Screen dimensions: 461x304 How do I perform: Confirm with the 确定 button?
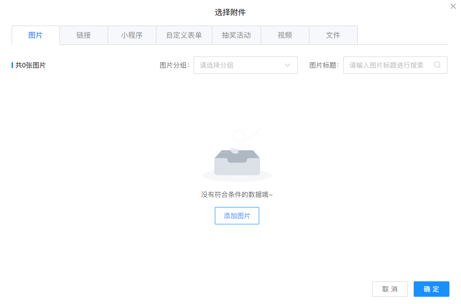click(431, 289)
